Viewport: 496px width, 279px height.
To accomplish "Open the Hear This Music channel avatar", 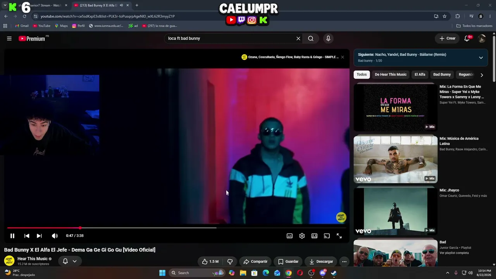I will click(9, 261).
